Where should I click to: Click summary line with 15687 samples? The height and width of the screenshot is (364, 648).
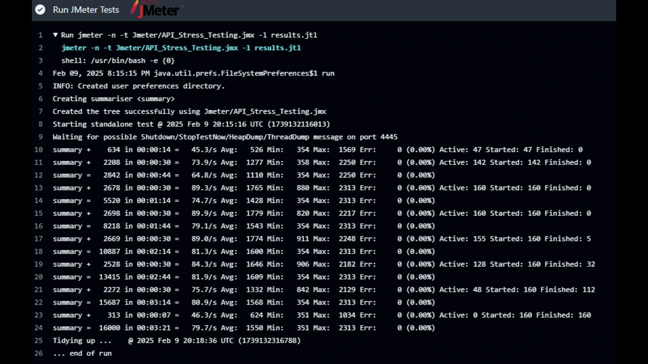pos(244,302)
